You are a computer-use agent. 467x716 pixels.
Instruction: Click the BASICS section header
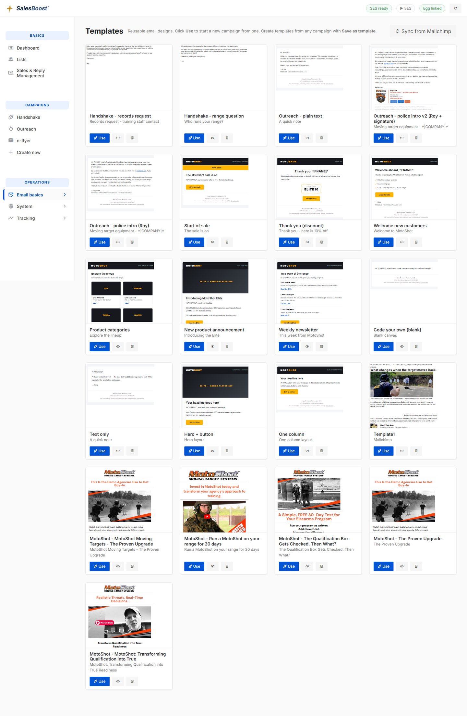[37, 36]
